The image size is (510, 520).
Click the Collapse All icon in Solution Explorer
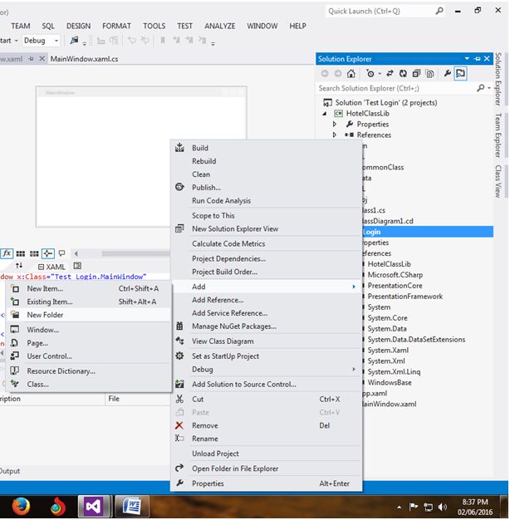point(416,73)
